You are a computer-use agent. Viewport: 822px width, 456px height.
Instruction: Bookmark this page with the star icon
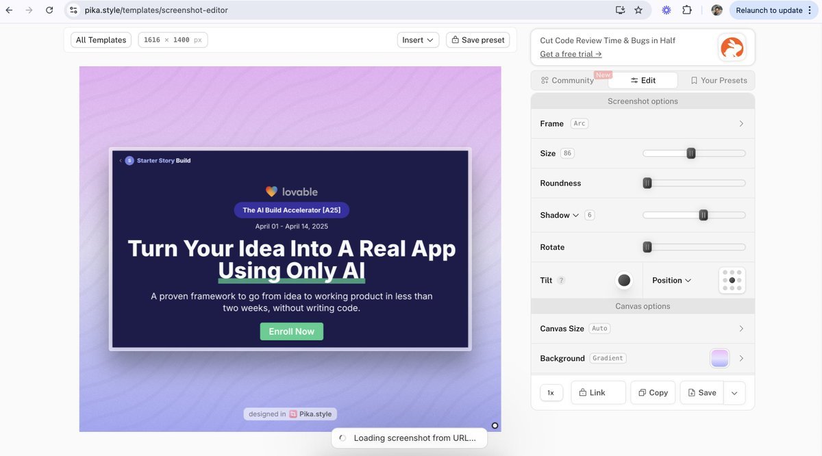(638, 10)
